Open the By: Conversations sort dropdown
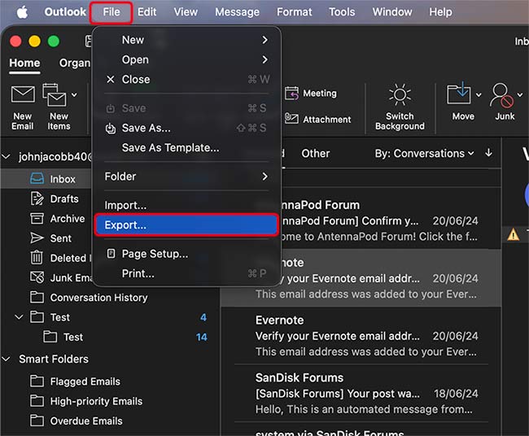This screenshot has width=529, height=436. (x=424, y=154)
